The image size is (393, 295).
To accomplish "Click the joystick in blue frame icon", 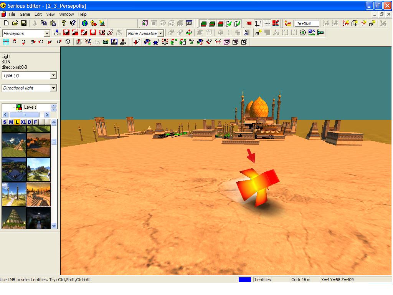I will (x=114, y=42).
